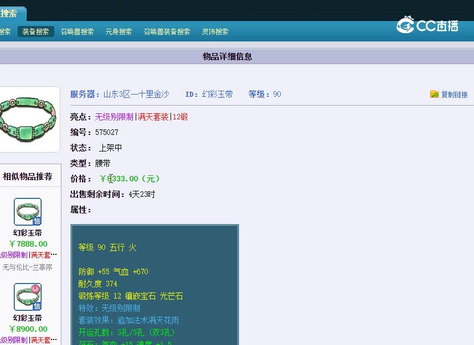Click the ¥8333.00 (元) price

coord(130,179)
